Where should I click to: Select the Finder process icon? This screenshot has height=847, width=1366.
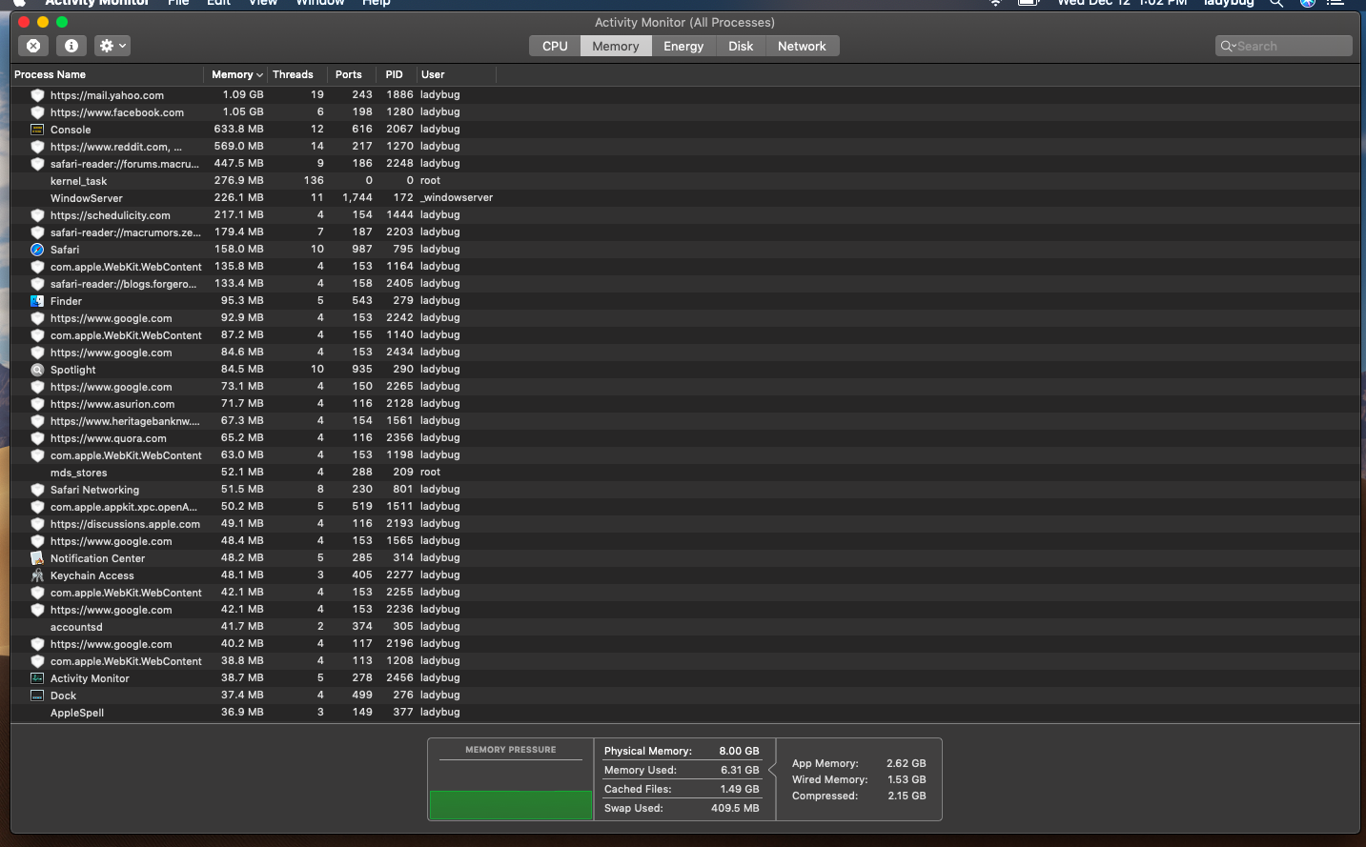tap(37, 301)
